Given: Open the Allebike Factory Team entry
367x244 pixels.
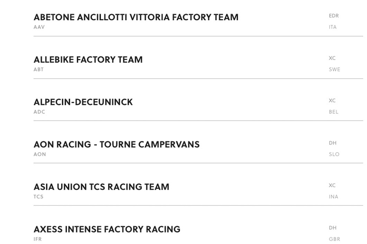Looking at the screenshot, I should (88, 60).
